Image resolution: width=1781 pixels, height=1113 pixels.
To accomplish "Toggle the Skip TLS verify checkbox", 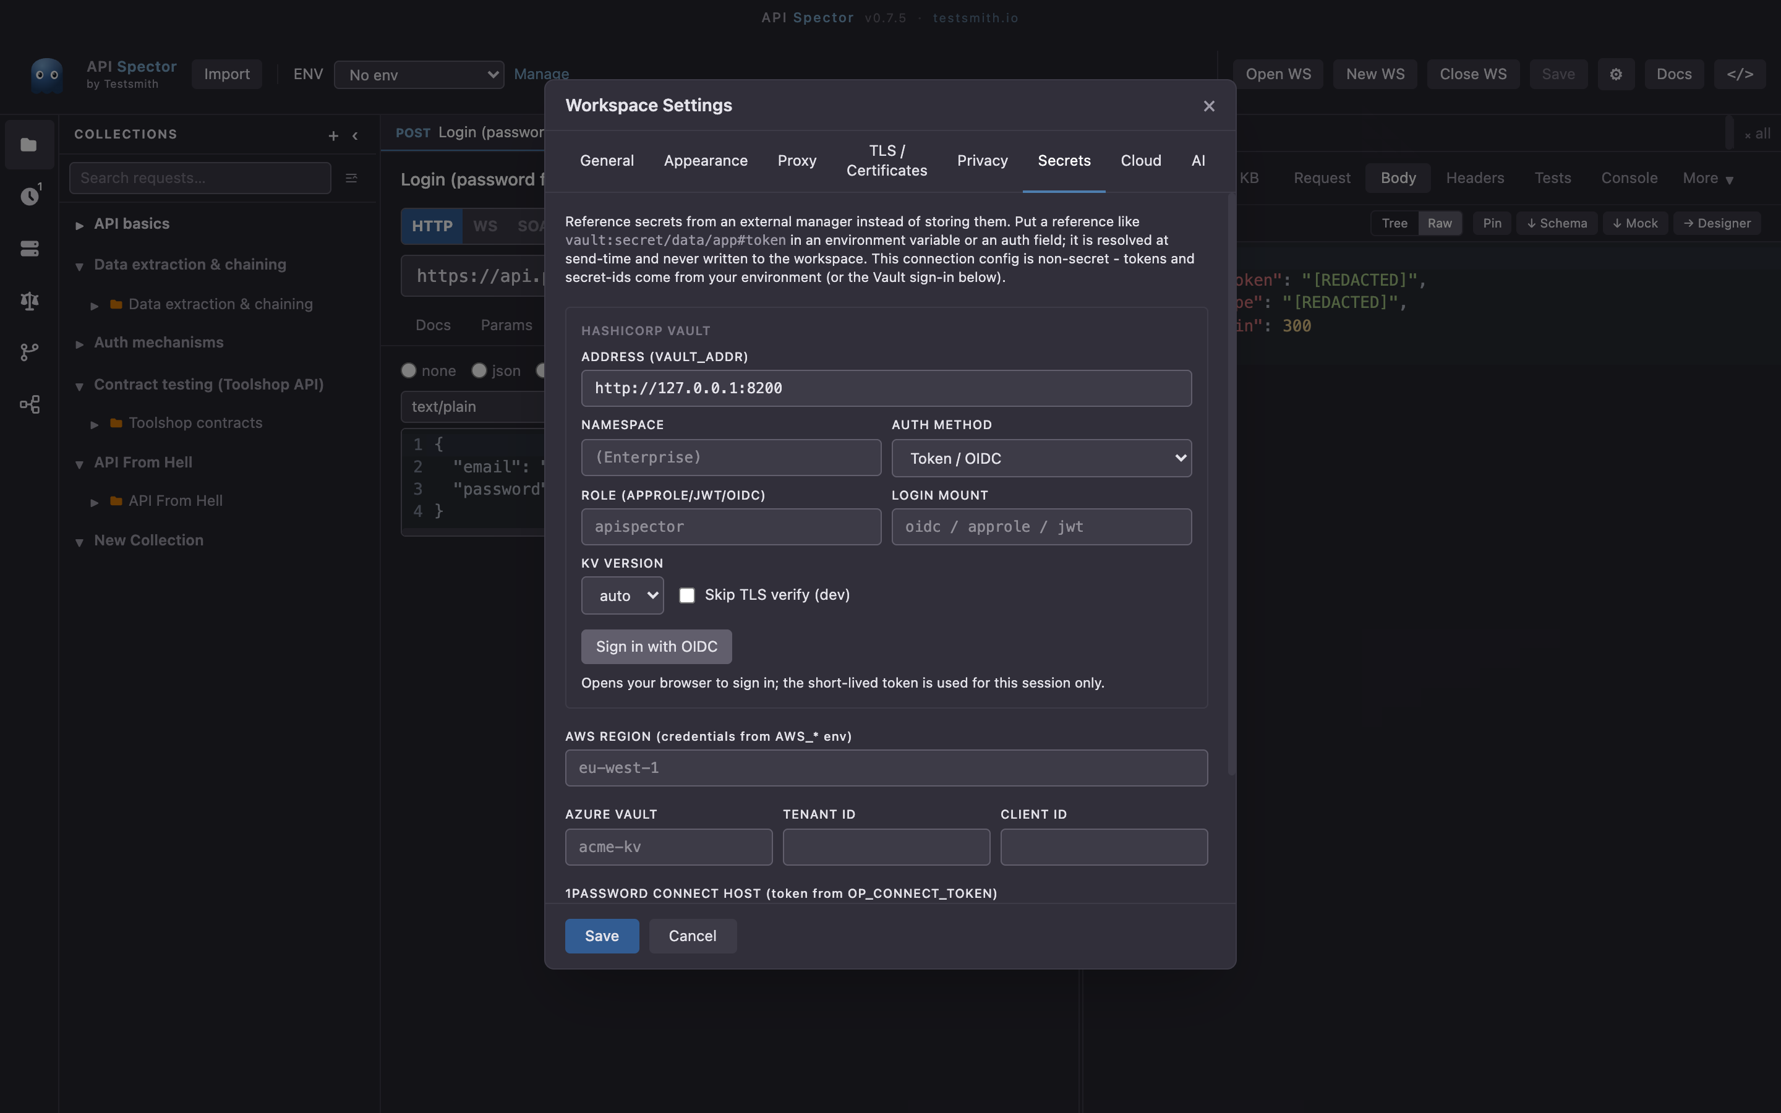I will coord(686,595).
